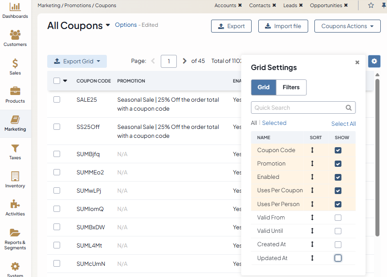The height and width of the screenshot is (277, 387).
Task: Open Products briefcase icon
Action: (x=15, y=92)
